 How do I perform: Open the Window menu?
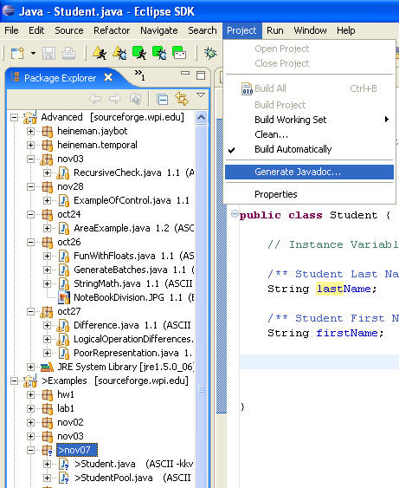310,30
